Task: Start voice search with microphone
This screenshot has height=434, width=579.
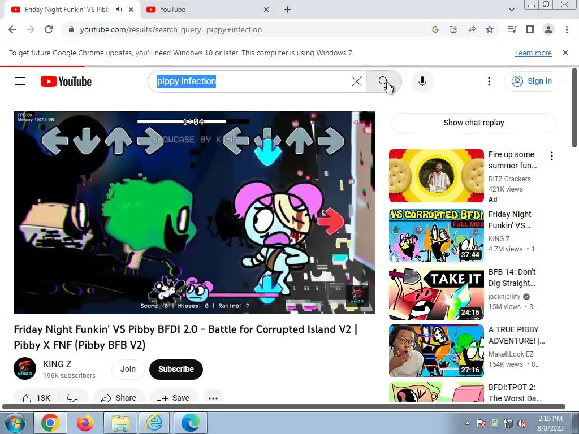Action: point(422,81)
